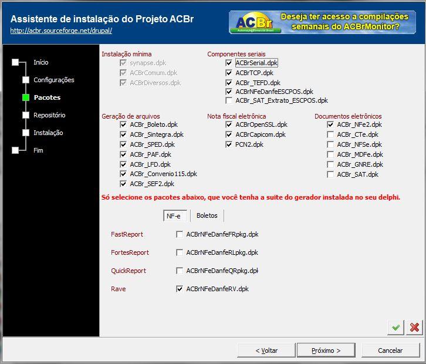Go back with the Voltar button
Screen dimensions: 426x364
tap(266, 350)
